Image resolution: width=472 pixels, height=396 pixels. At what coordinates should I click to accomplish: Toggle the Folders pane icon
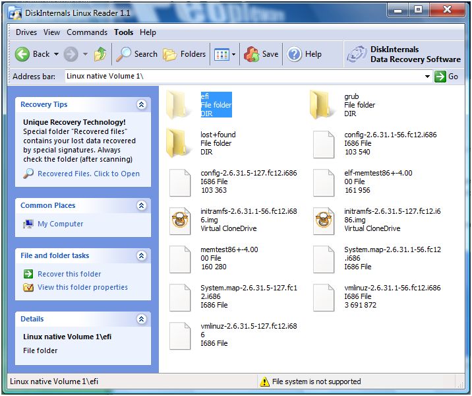pyautogui.click(x=170, y=55)
